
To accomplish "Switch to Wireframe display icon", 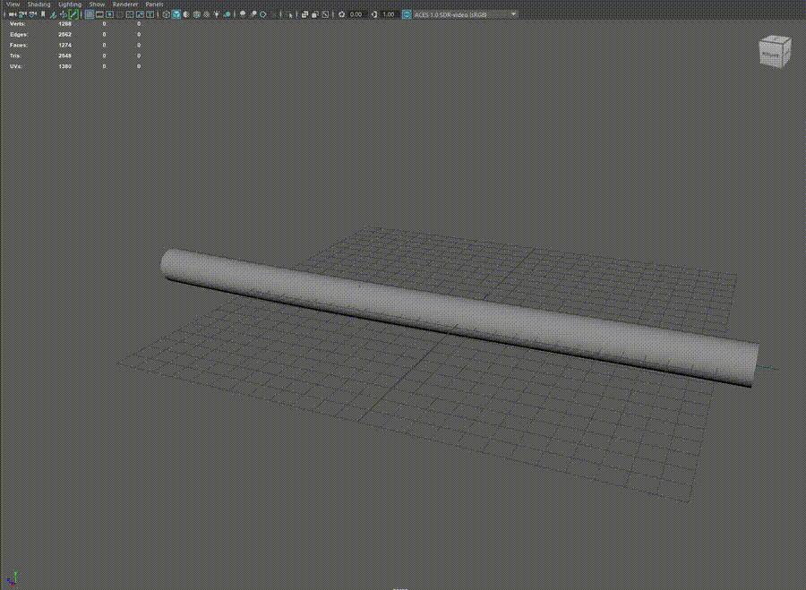I will tap(166, 14).
